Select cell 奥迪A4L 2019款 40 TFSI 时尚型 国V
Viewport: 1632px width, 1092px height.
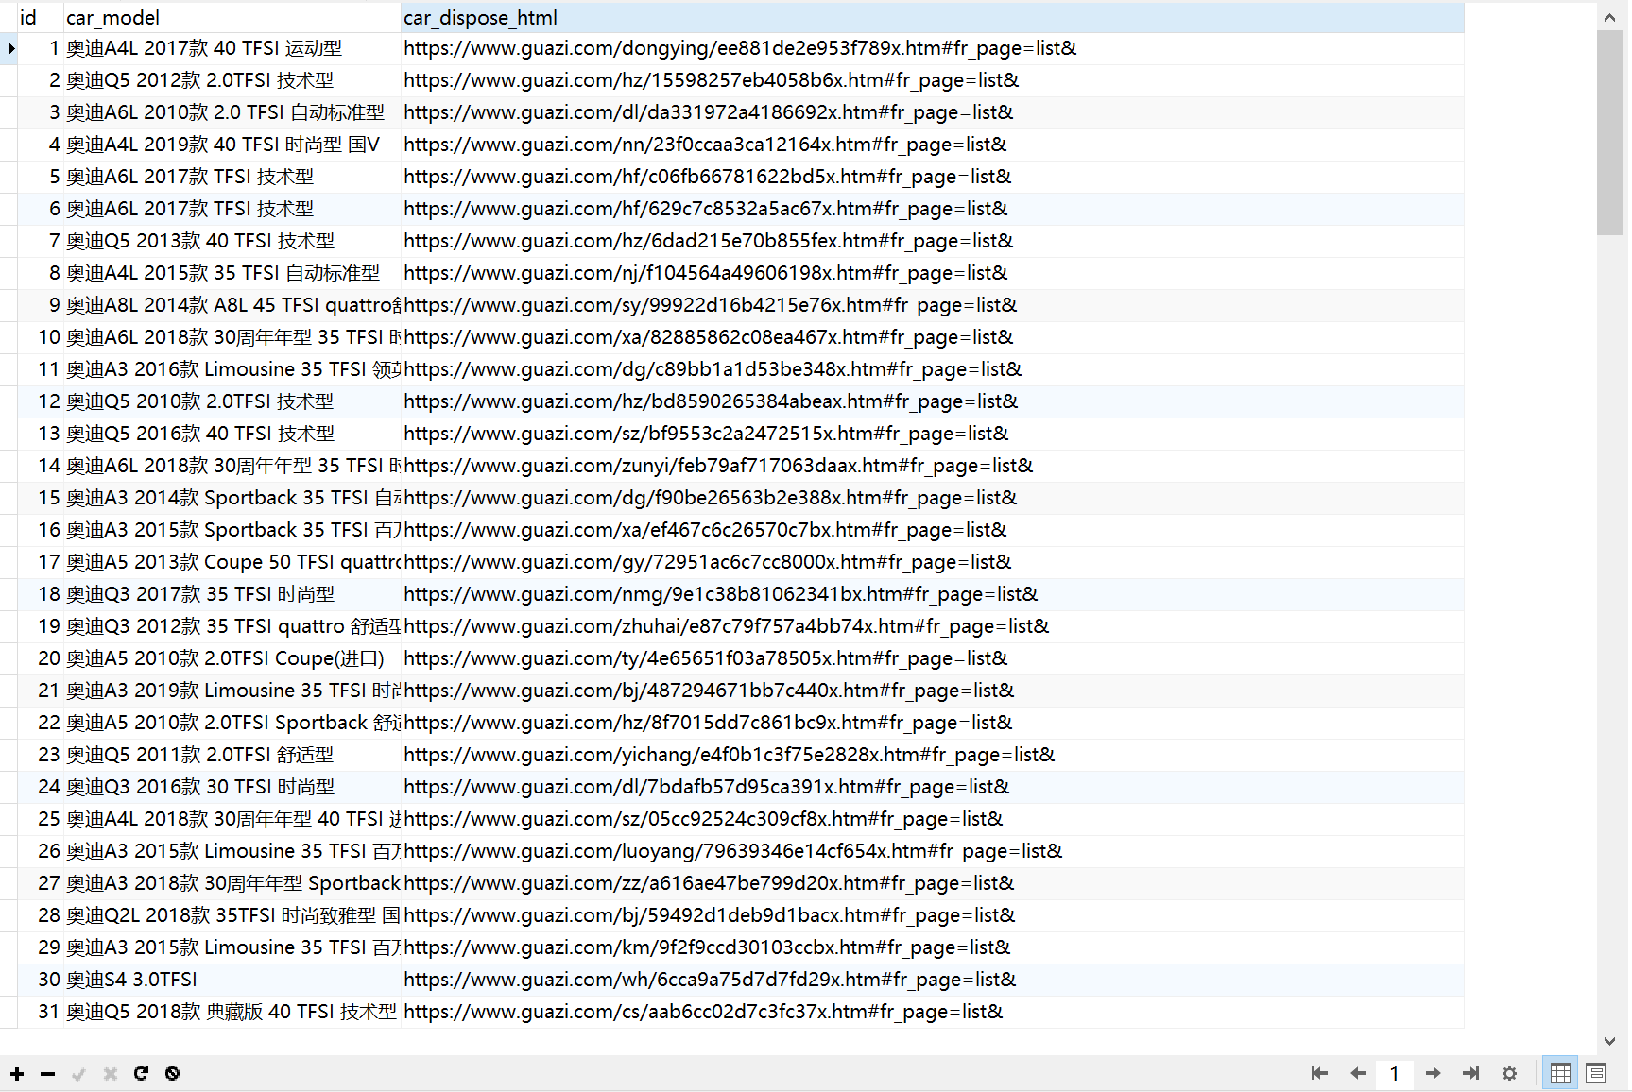click(232, 145)
